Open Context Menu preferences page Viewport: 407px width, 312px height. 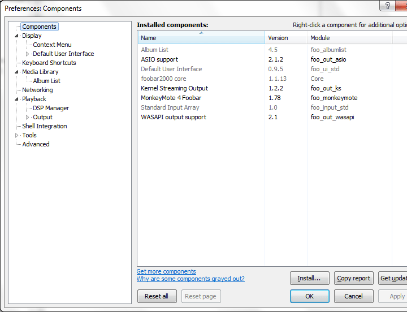(52, 45)
